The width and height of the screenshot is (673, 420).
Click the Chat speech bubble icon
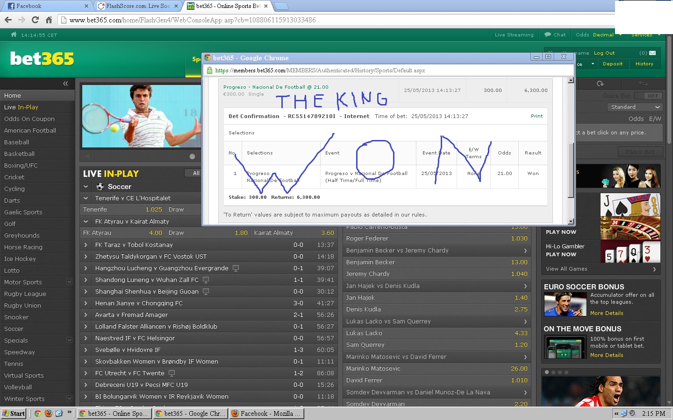point(548,35)
